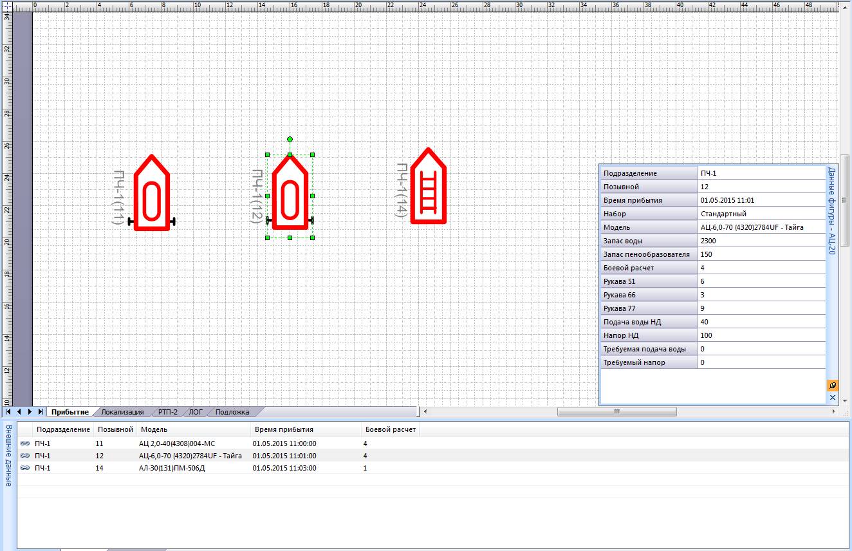Click the vertical scrollbar thumb

coord(844,200)
